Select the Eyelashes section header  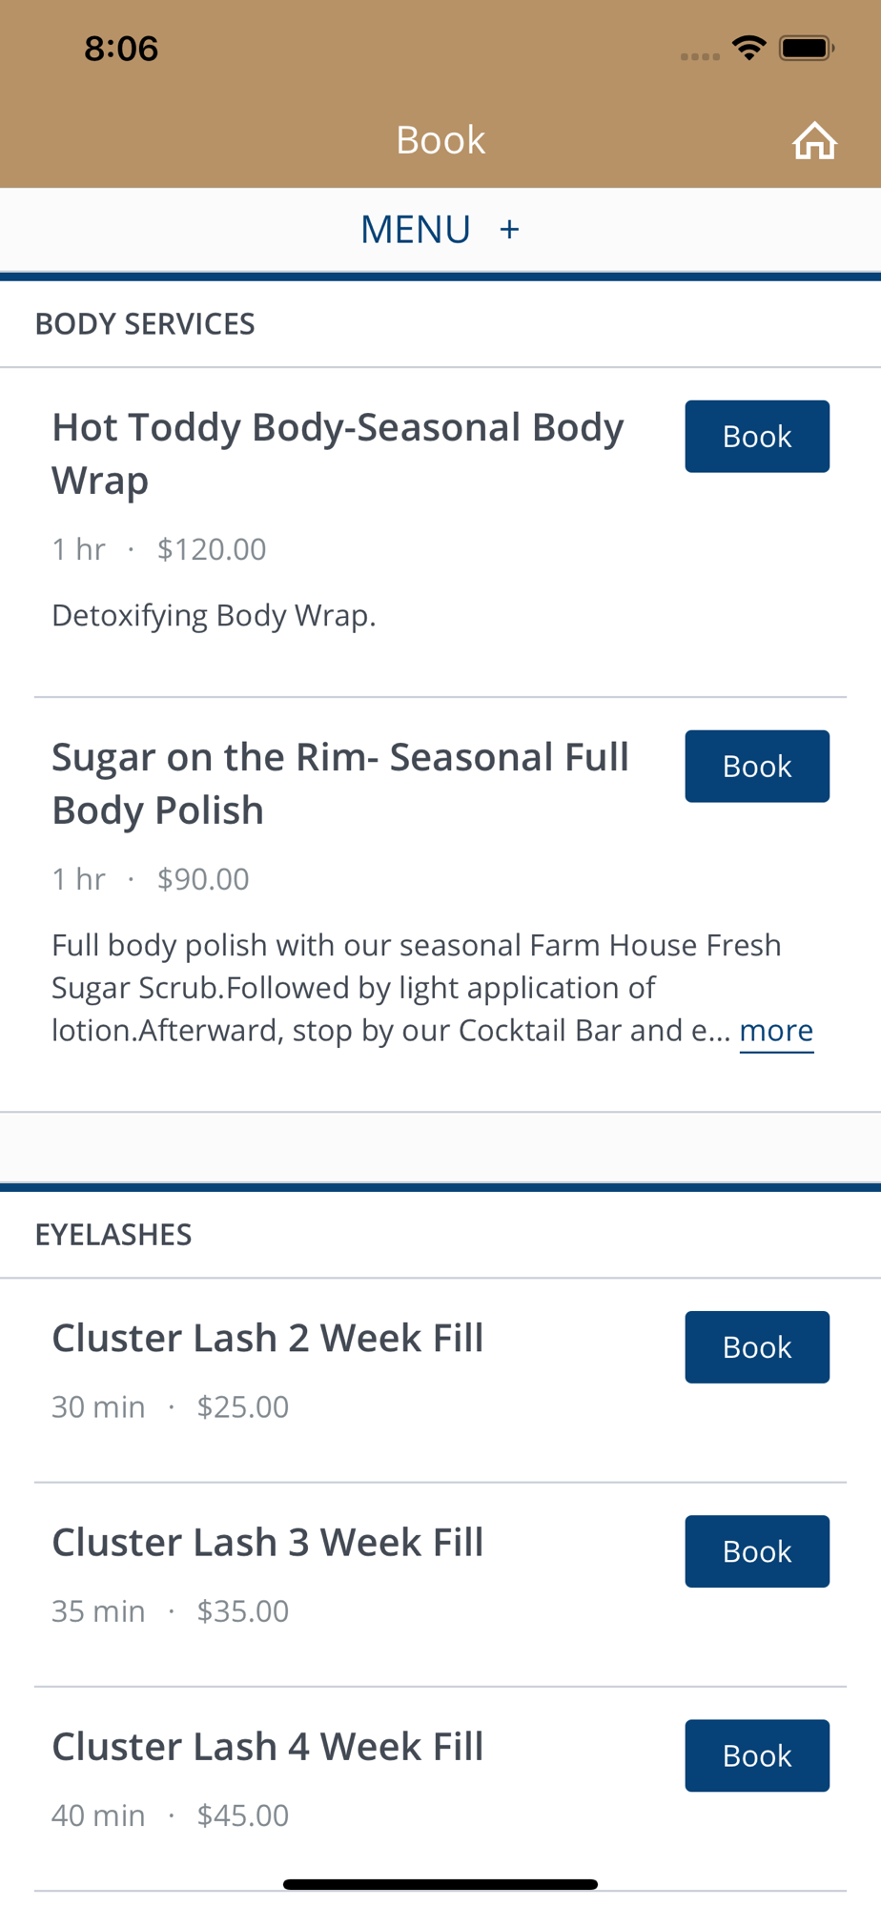(113, 1235)
